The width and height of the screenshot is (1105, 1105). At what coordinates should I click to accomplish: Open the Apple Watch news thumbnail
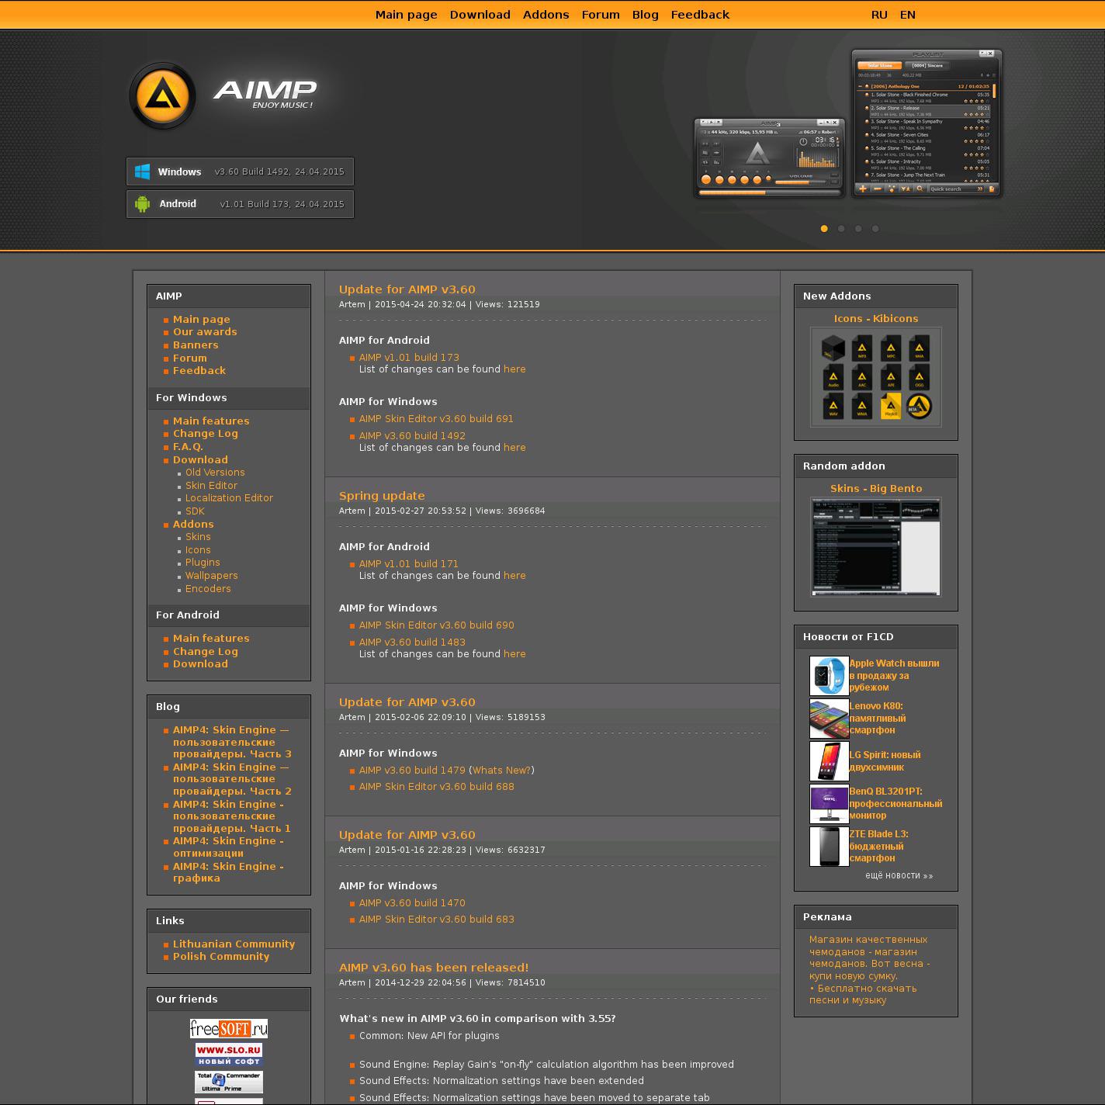point(828,676)
